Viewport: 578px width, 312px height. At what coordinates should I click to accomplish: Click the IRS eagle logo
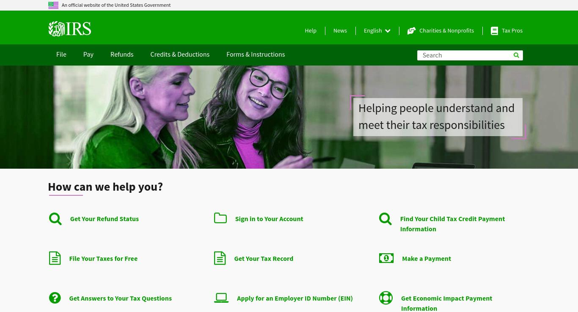pyautogui.click(x=70, y=29)
